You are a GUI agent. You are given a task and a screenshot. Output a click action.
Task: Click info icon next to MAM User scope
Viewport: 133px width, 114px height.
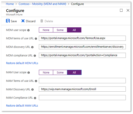coord(29,73)
